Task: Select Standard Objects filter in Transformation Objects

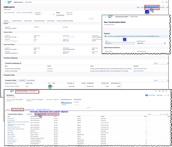Action: coord(41,114)
